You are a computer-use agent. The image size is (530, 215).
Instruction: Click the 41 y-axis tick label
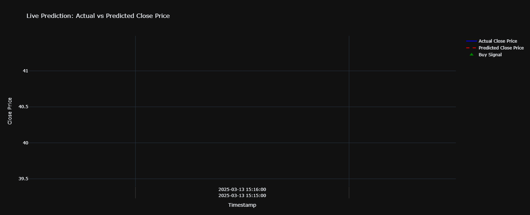pos(25,71)
